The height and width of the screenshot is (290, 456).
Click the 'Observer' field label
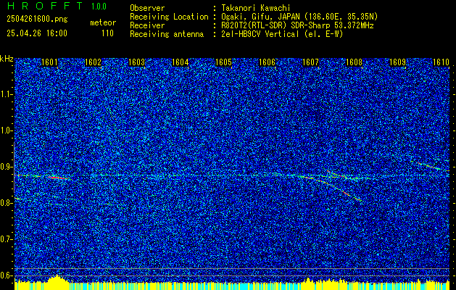tap(147, 8)
